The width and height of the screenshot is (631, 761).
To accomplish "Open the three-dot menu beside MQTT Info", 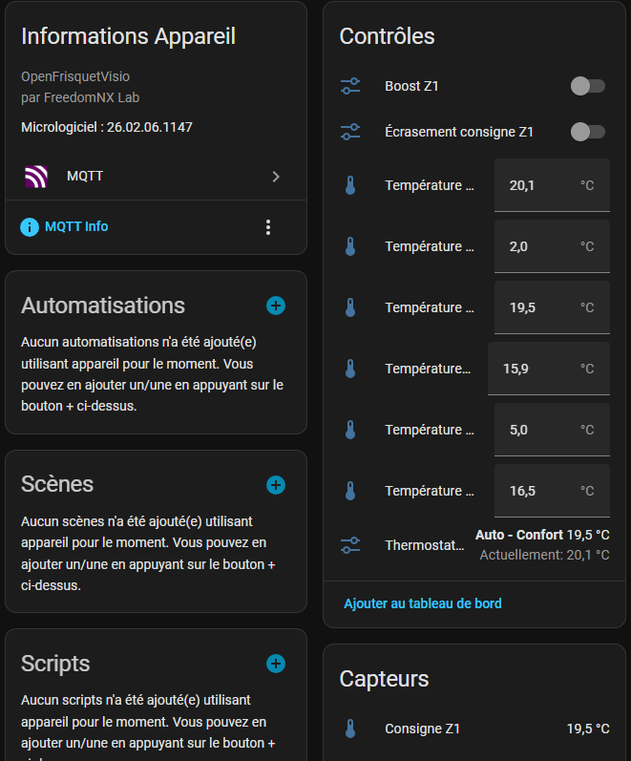I will pos(268,227).
